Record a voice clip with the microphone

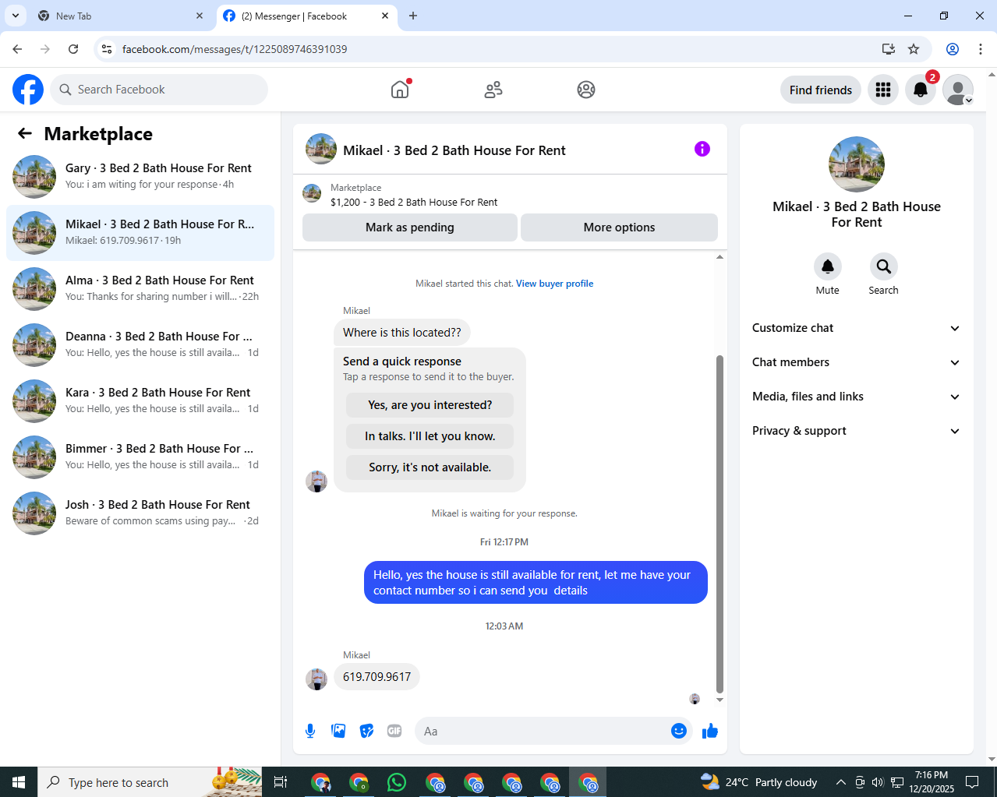tap(310, 731)
